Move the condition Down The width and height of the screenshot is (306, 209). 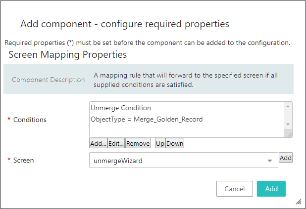coord(175,143)
